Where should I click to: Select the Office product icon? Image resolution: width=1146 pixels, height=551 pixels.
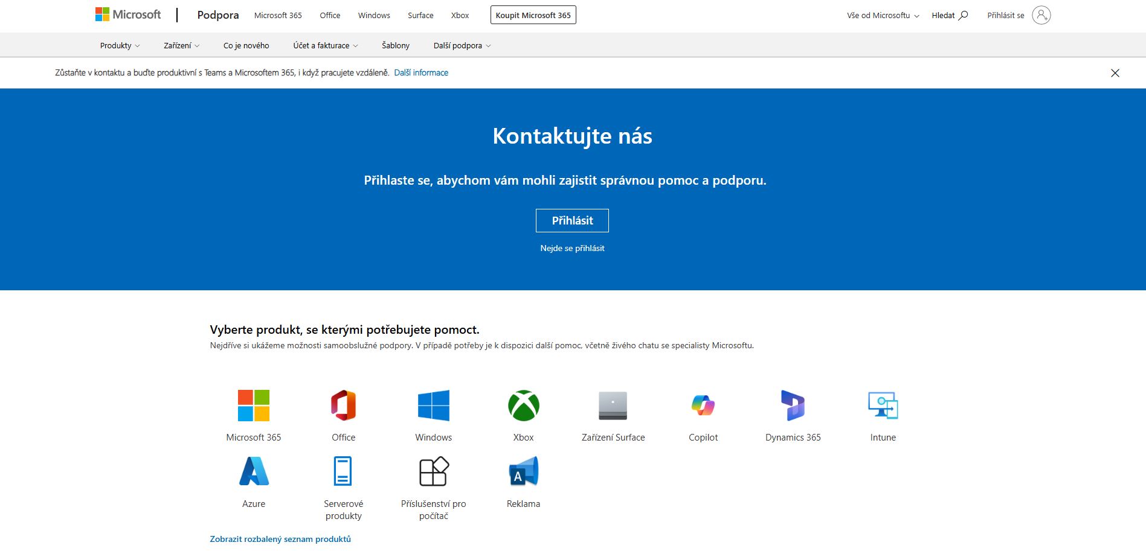click(x=343, y=405)
